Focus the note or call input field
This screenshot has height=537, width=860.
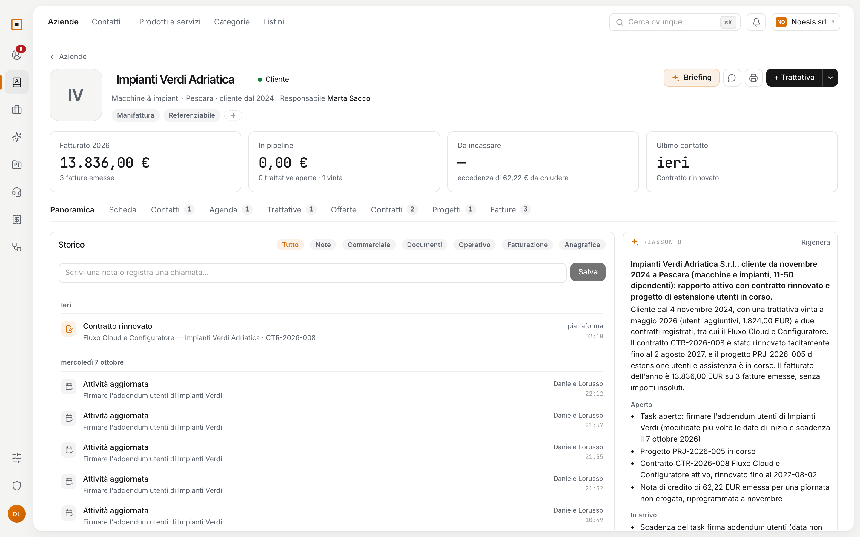312,273
